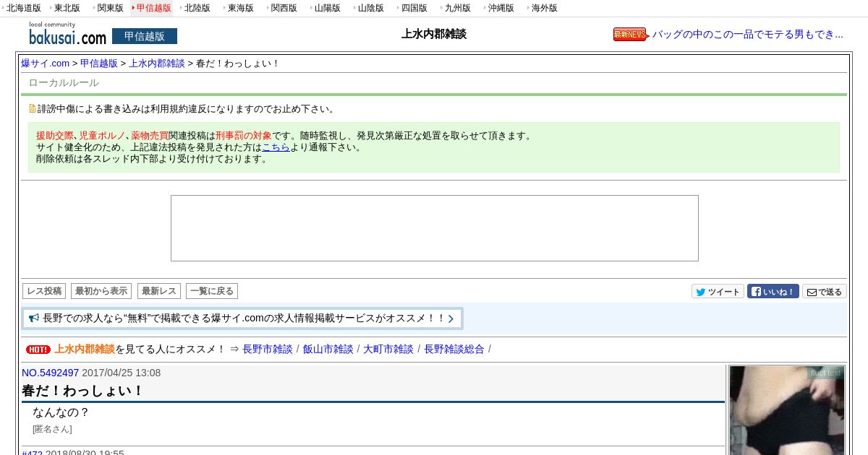Image resolution: width=868 pixels, height=455 pixels.
Task: Click the red 刑事罰の対象 text
Action: (244, 136)
